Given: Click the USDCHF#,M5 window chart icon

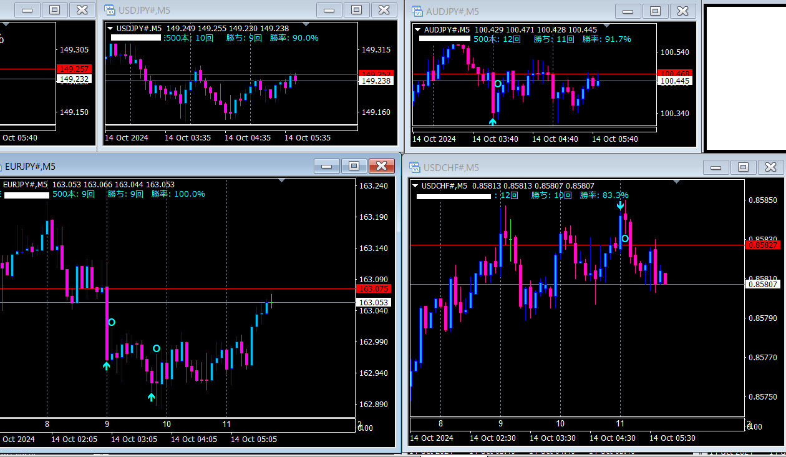Looking at the screenshot, I should coord(415,167).
